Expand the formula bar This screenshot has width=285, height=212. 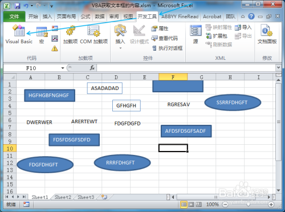coord(278,68)
